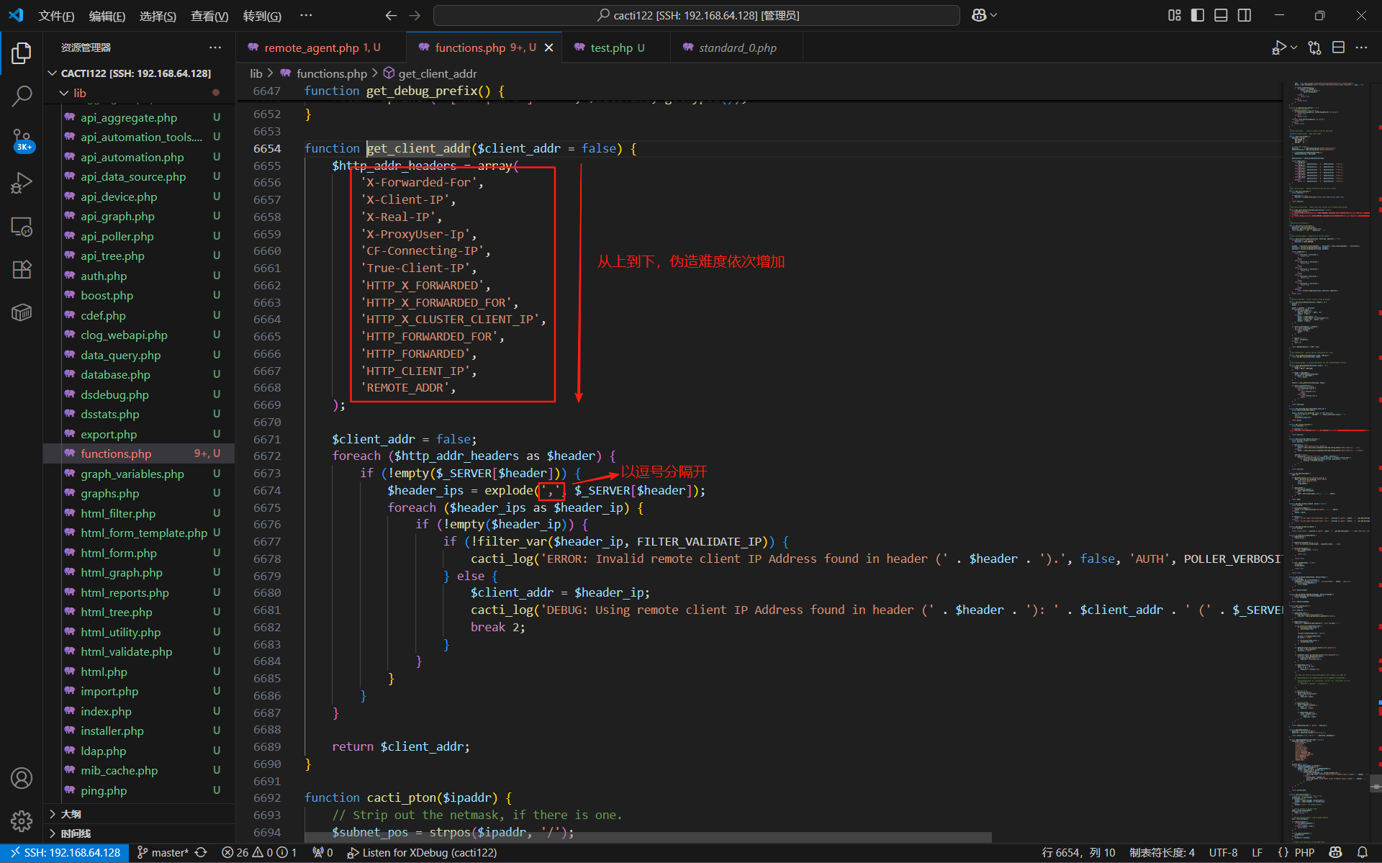
Task: Click the Open Changes compare icon
Action: (x=1315, y=48)
